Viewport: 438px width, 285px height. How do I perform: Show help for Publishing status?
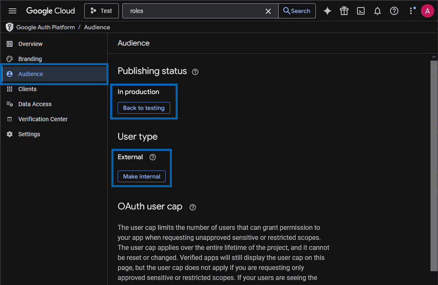195,71
